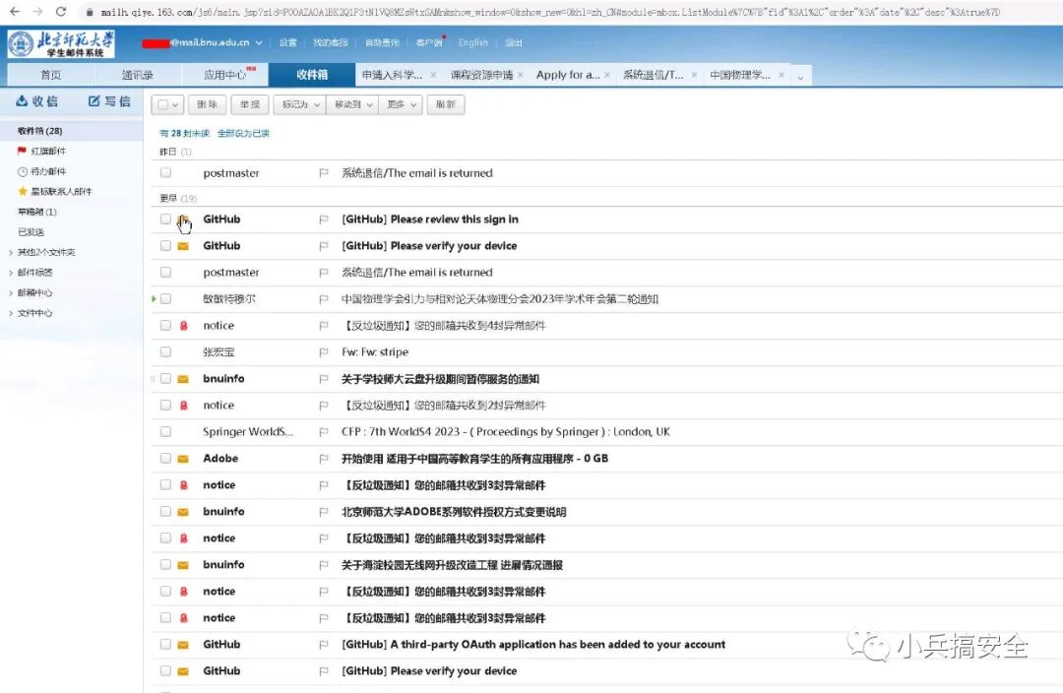Screen dimensions: 1063x693
Task: Flag the Springer WorldS4 CFP email
Action: point(324,432)
